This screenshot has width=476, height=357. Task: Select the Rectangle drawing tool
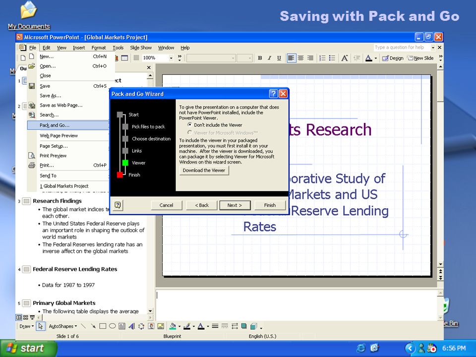click(x=103, y=326)
